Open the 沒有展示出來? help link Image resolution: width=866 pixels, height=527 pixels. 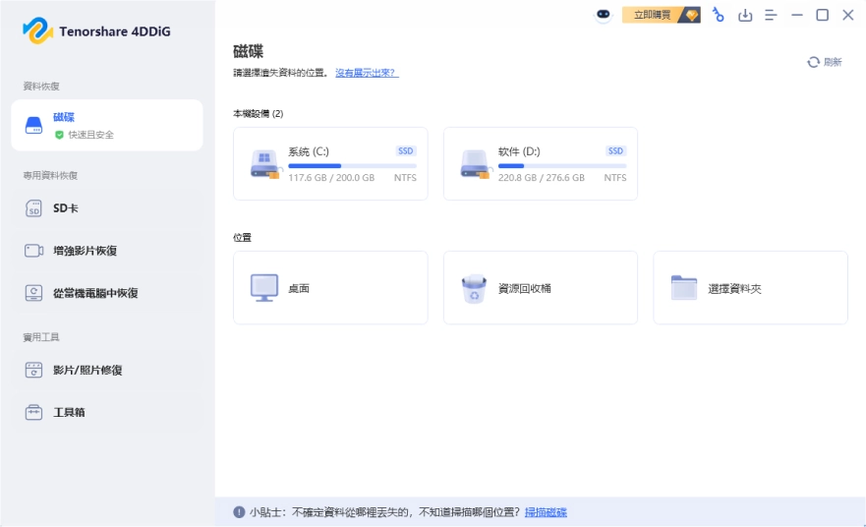point(367,73)
